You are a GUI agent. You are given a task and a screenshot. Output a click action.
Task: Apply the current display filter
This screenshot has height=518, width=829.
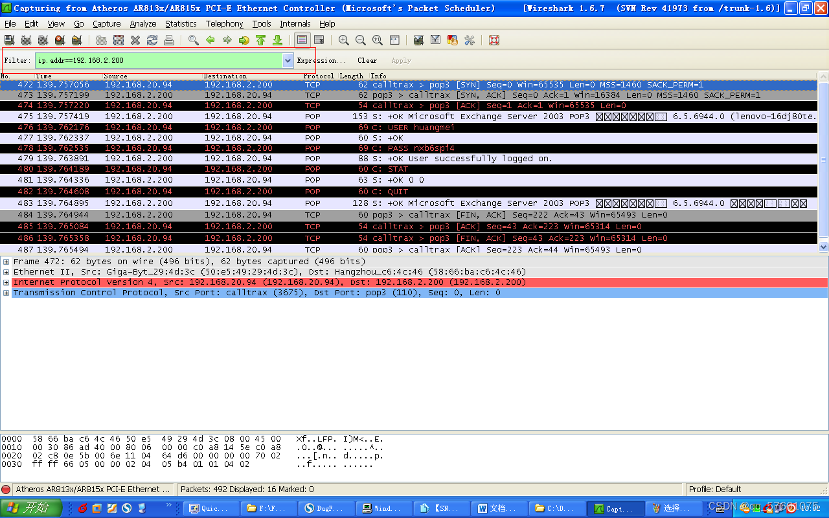click(x=401, y=60)
